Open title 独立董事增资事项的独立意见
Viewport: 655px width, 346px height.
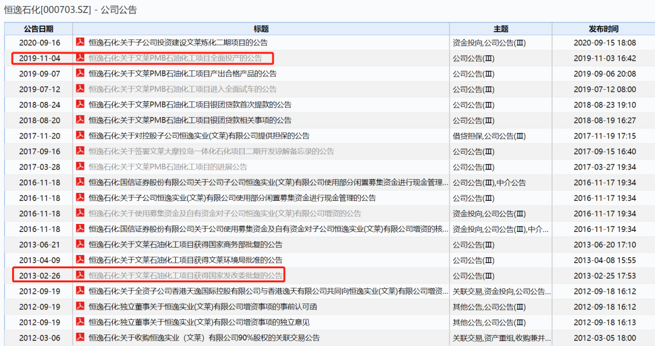199,322
